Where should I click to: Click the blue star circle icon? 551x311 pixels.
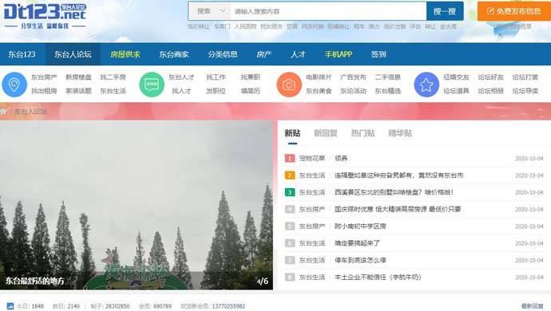pos(426,85)
